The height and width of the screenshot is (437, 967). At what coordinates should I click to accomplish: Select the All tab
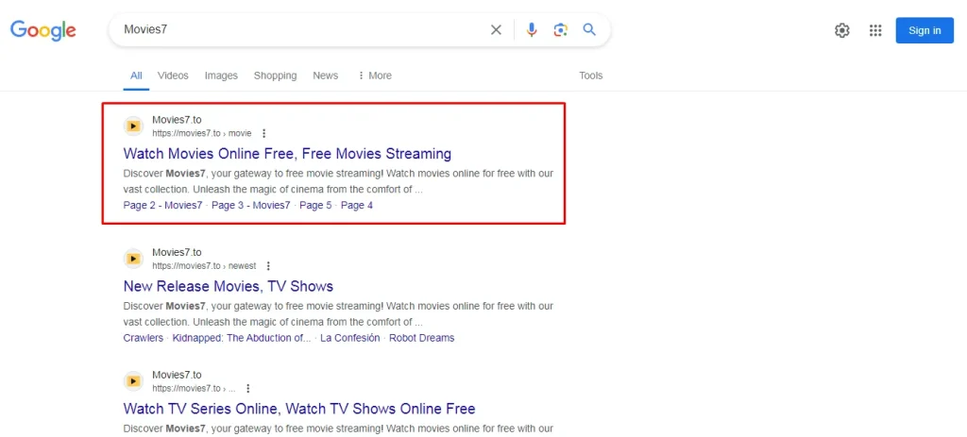pyautogui.click(x=136, y=76)
